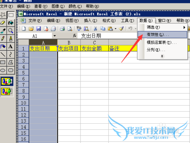Open the Paint 编辑(E) menu
190x143 pixels.
click(x=24, y=6)
